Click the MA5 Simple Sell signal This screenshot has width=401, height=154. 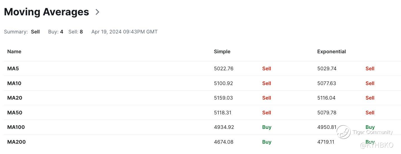point(266,69)
